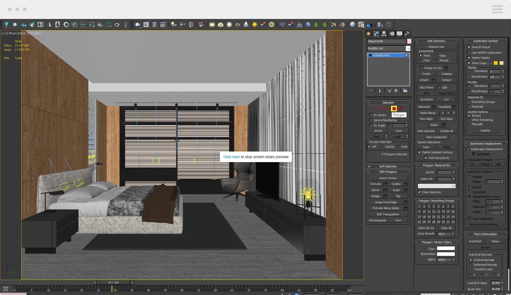Open the Modifier List dropdown
511x295 pixels.
(x=408, y=48)
